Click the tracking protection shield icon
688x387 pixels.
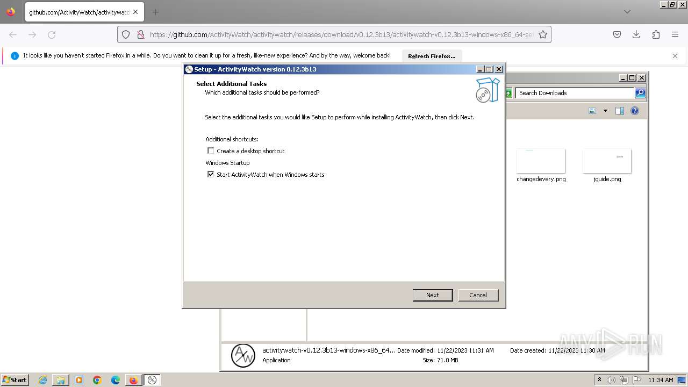(126, 34)
